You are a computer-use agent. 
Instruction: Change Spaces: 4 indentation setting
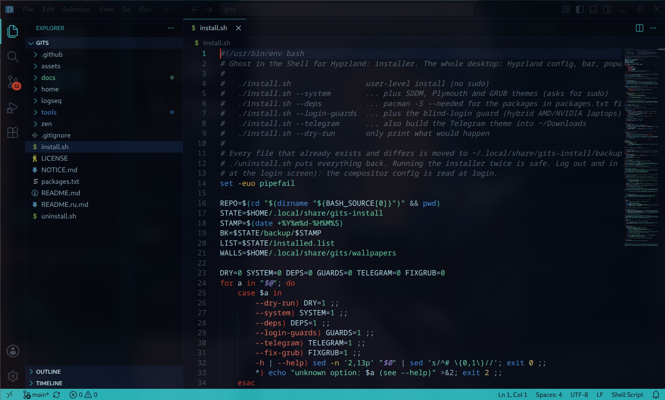(549, 395)
